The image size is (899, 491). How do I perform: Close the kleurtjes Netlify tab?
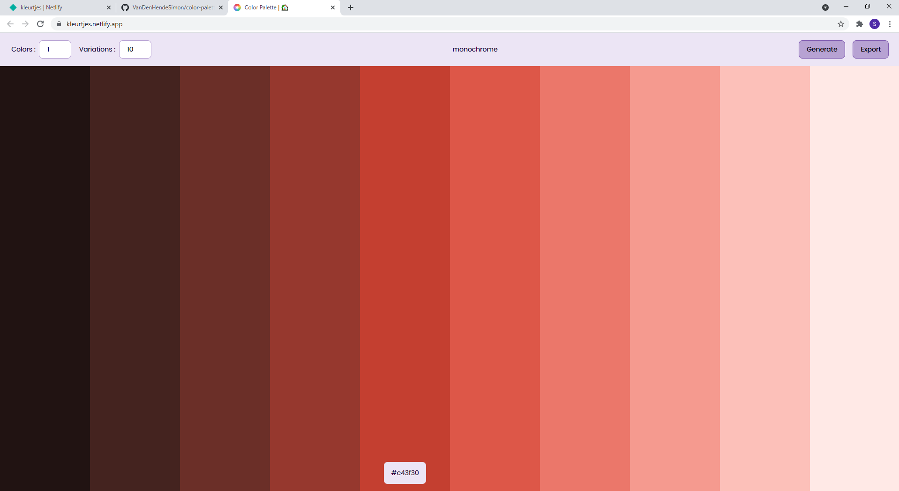coord(109,7)
